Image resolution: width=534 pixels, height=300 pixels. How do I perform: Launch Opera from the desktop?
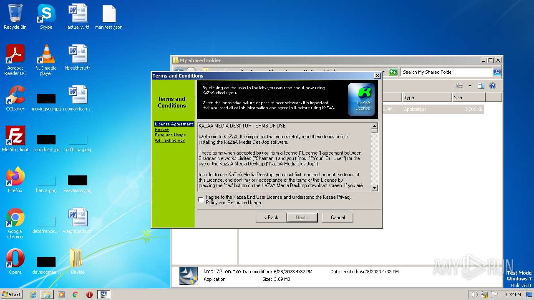point(15,262)
